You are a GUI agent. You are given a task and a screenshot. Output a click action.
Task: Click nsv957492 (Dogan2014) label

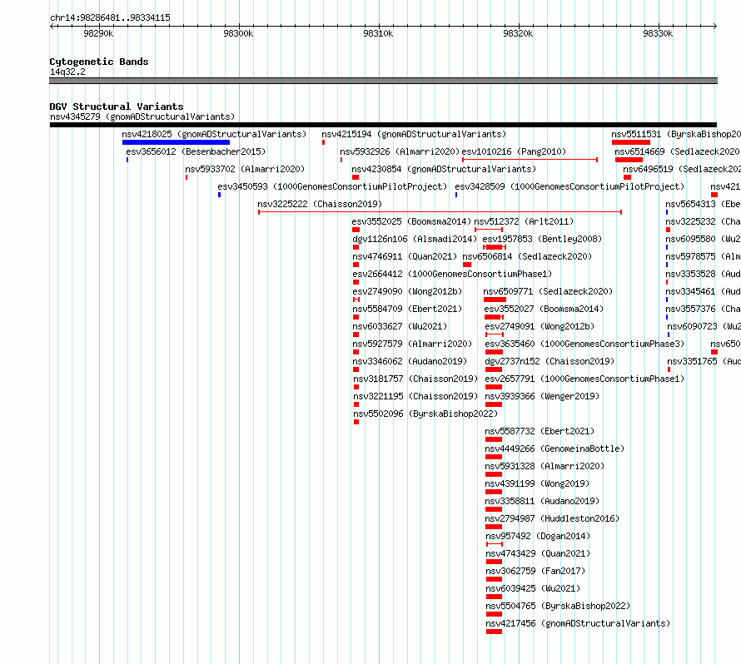click(538, 536)
